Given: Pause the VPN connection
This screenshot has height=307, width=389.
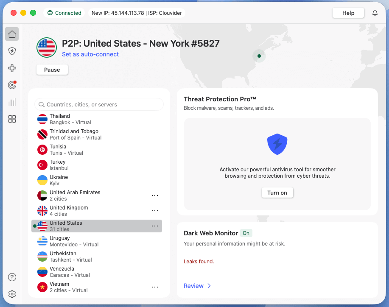Looking at the screenshot, I should coord(52,70).
